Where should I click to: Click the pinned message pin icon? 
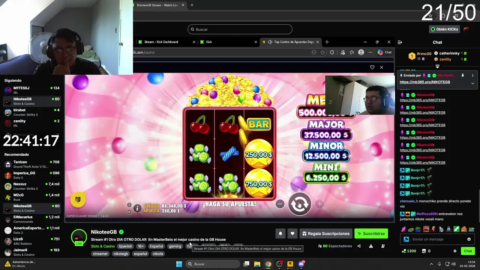[463, 75]
